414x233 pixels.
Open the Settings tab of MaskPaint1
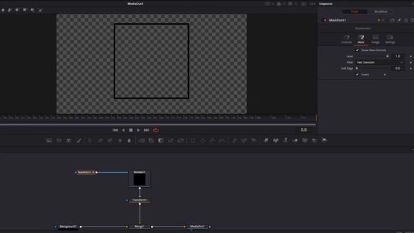pos(390,39)
